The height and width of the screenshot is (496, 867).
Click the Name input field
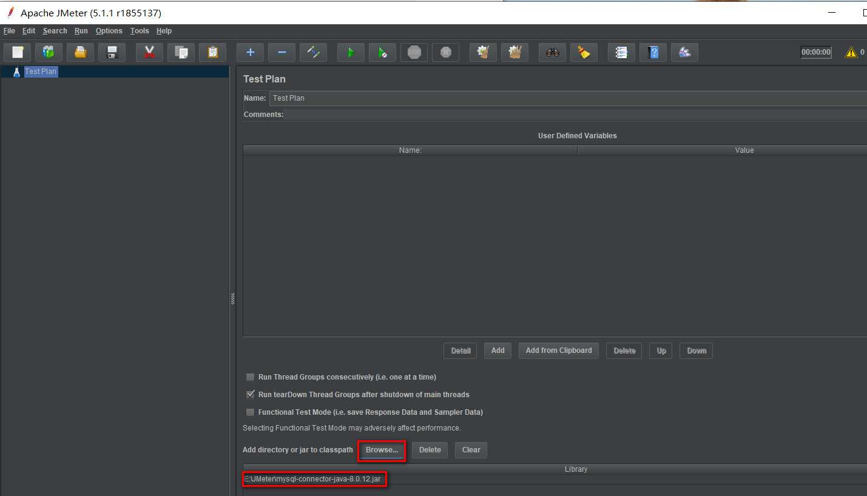coord(568,98)
